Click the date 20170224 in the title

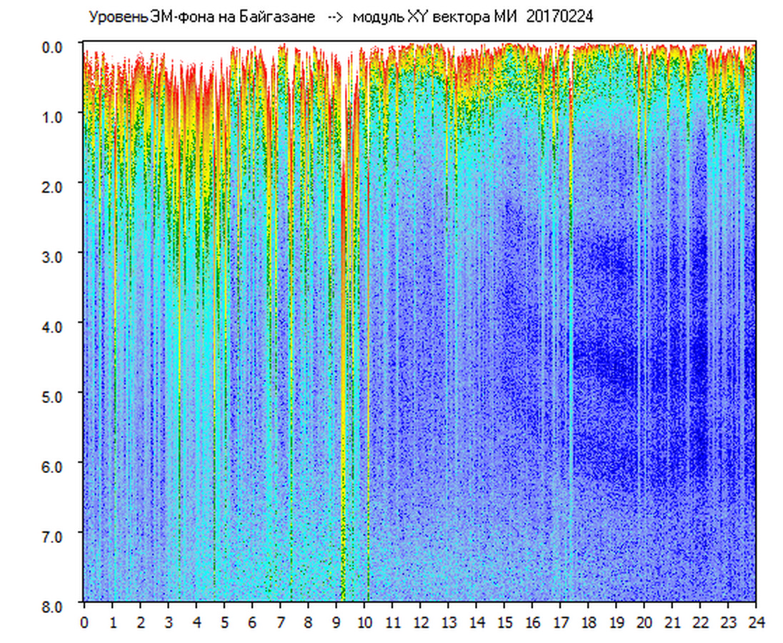point(559,16)
